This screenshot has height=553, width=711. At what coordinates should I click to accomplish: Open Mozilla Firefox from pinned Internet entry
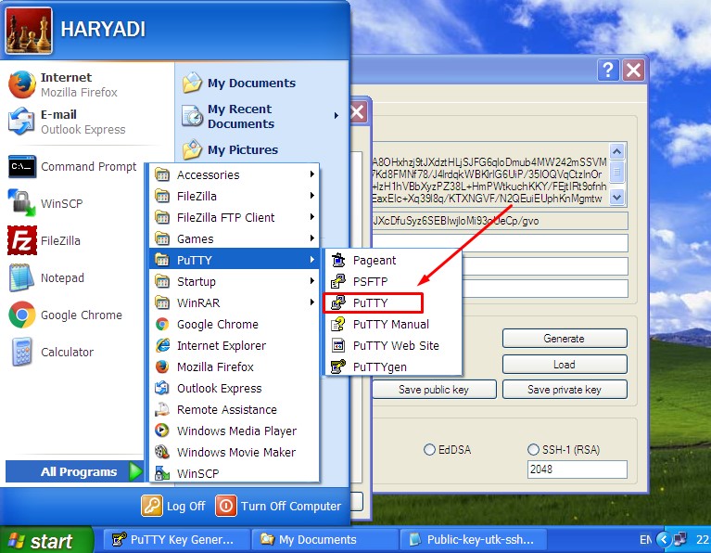click(x=65, y=84)
